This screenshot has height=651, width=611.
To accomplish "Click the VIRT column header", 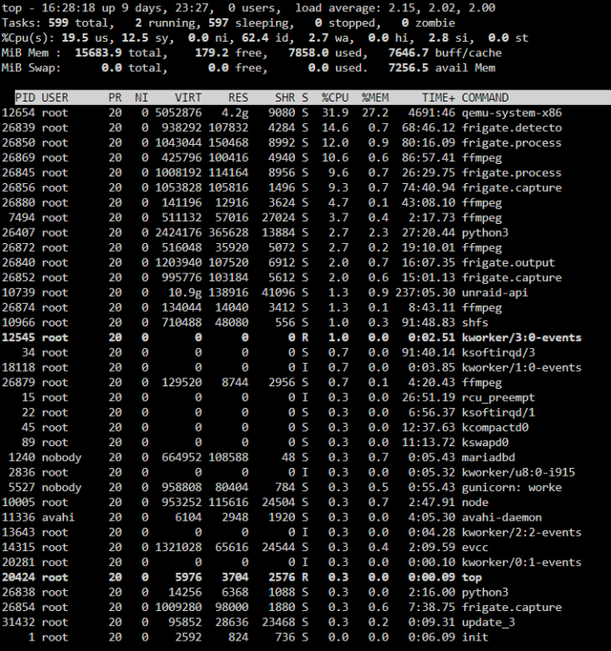I will 188,97.
